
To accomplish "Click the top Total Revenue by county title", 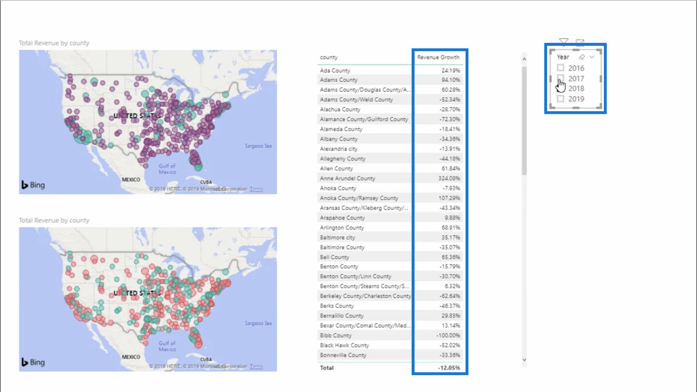I will 54,43.
